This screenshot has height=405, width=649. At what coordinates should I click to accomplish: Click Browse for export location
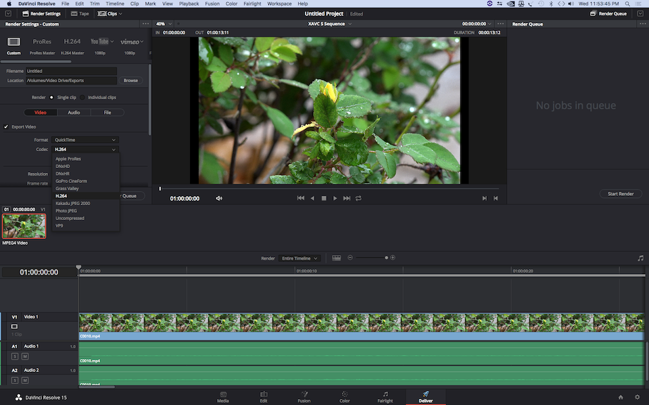[130, 80]
